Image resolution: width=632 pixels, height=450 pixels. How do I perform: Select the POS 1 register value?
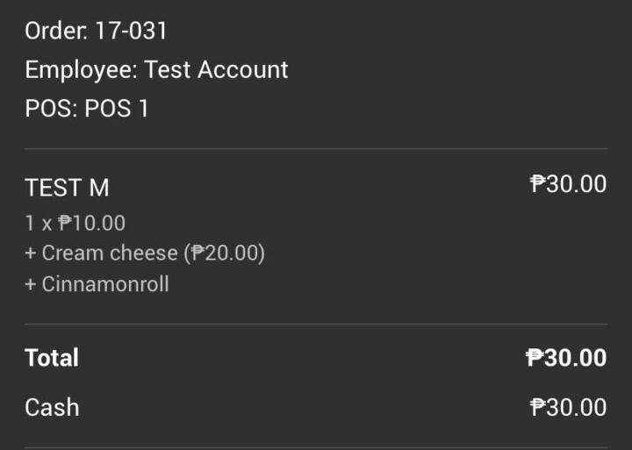tap(117, 110)
